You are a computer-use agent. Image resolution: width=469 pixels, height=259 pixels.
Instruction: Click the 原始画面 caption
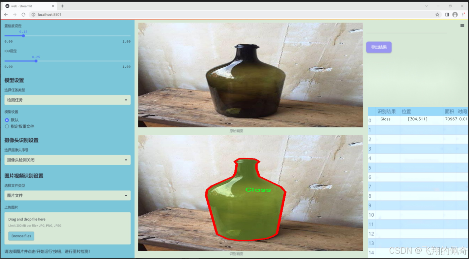[236, 131]
